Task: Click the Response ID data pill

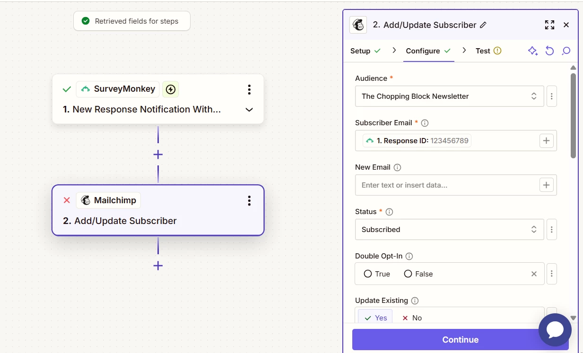Action: point(417,141)
